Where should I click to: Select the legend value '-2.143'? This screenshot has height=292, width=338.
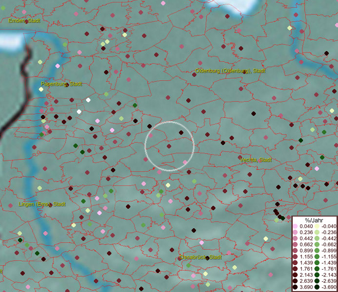tap(329, 275)
